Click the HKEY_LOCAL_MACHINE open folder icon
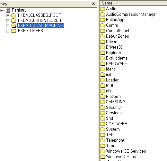 tap(14, 25)
